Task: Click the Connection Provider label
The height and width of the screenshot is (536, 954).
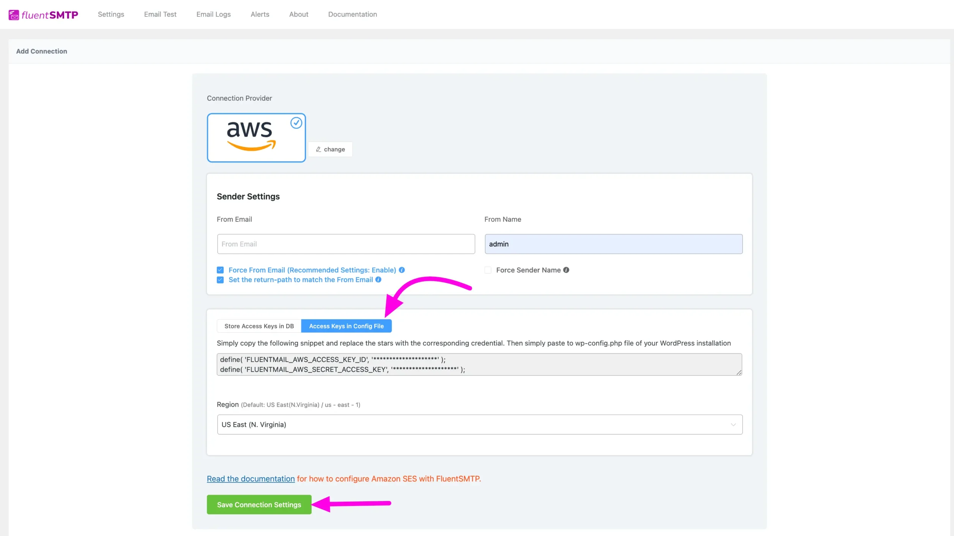Action: (x=239, y=98)
